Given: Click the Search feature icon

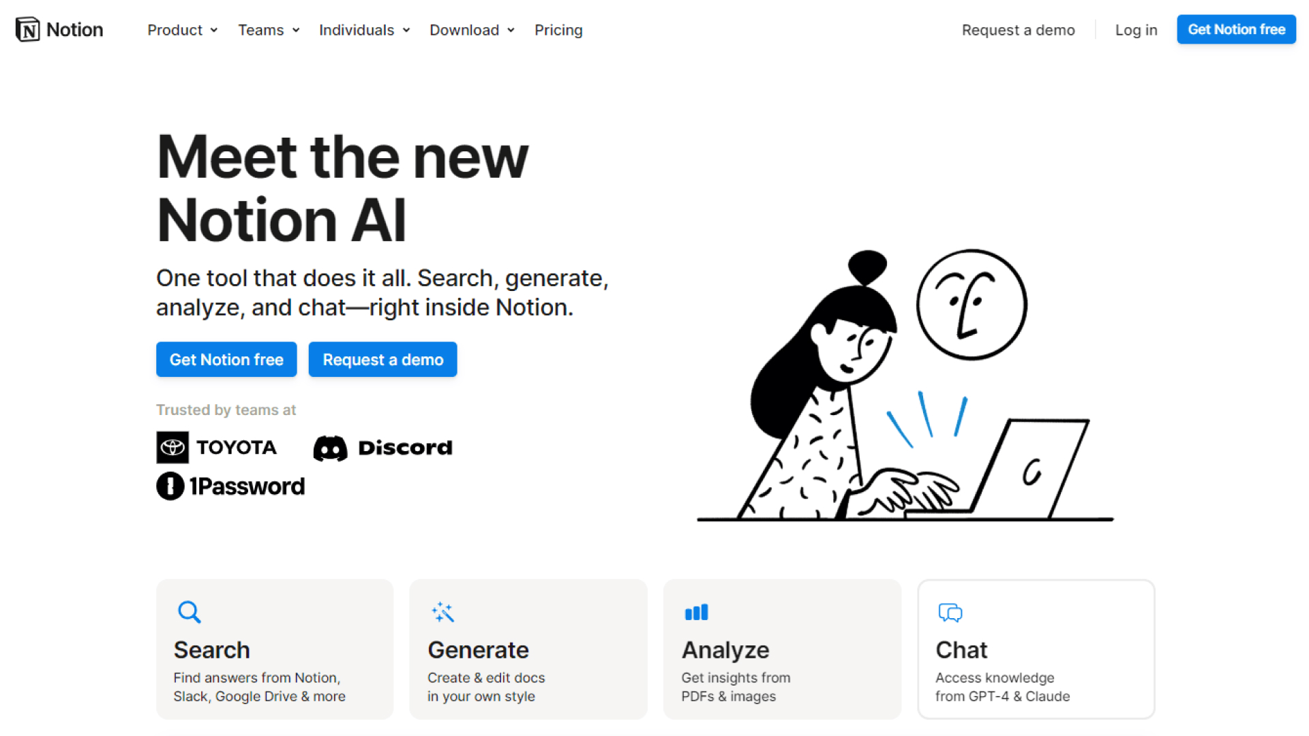Looking at the screenshot, I should click(x=188, y=612).
